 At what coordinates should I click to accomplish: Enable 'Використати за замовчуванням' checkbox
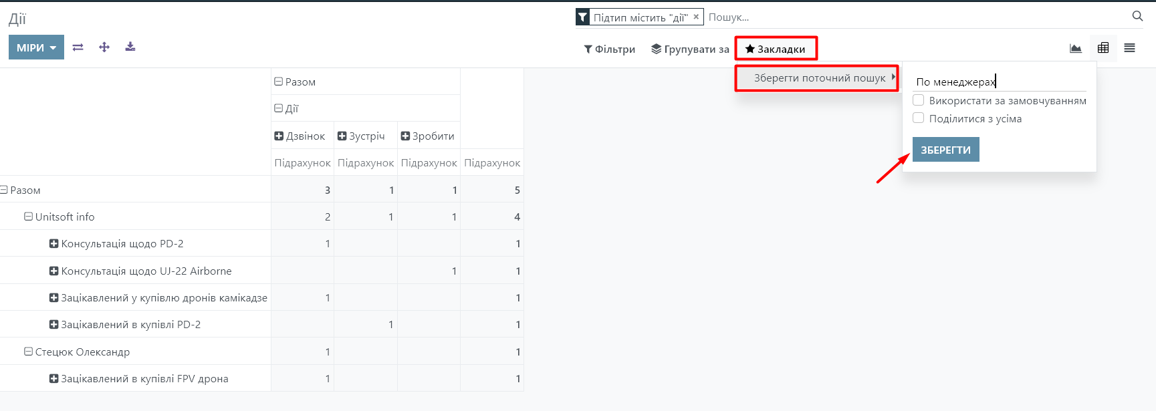tap(919, 100)
